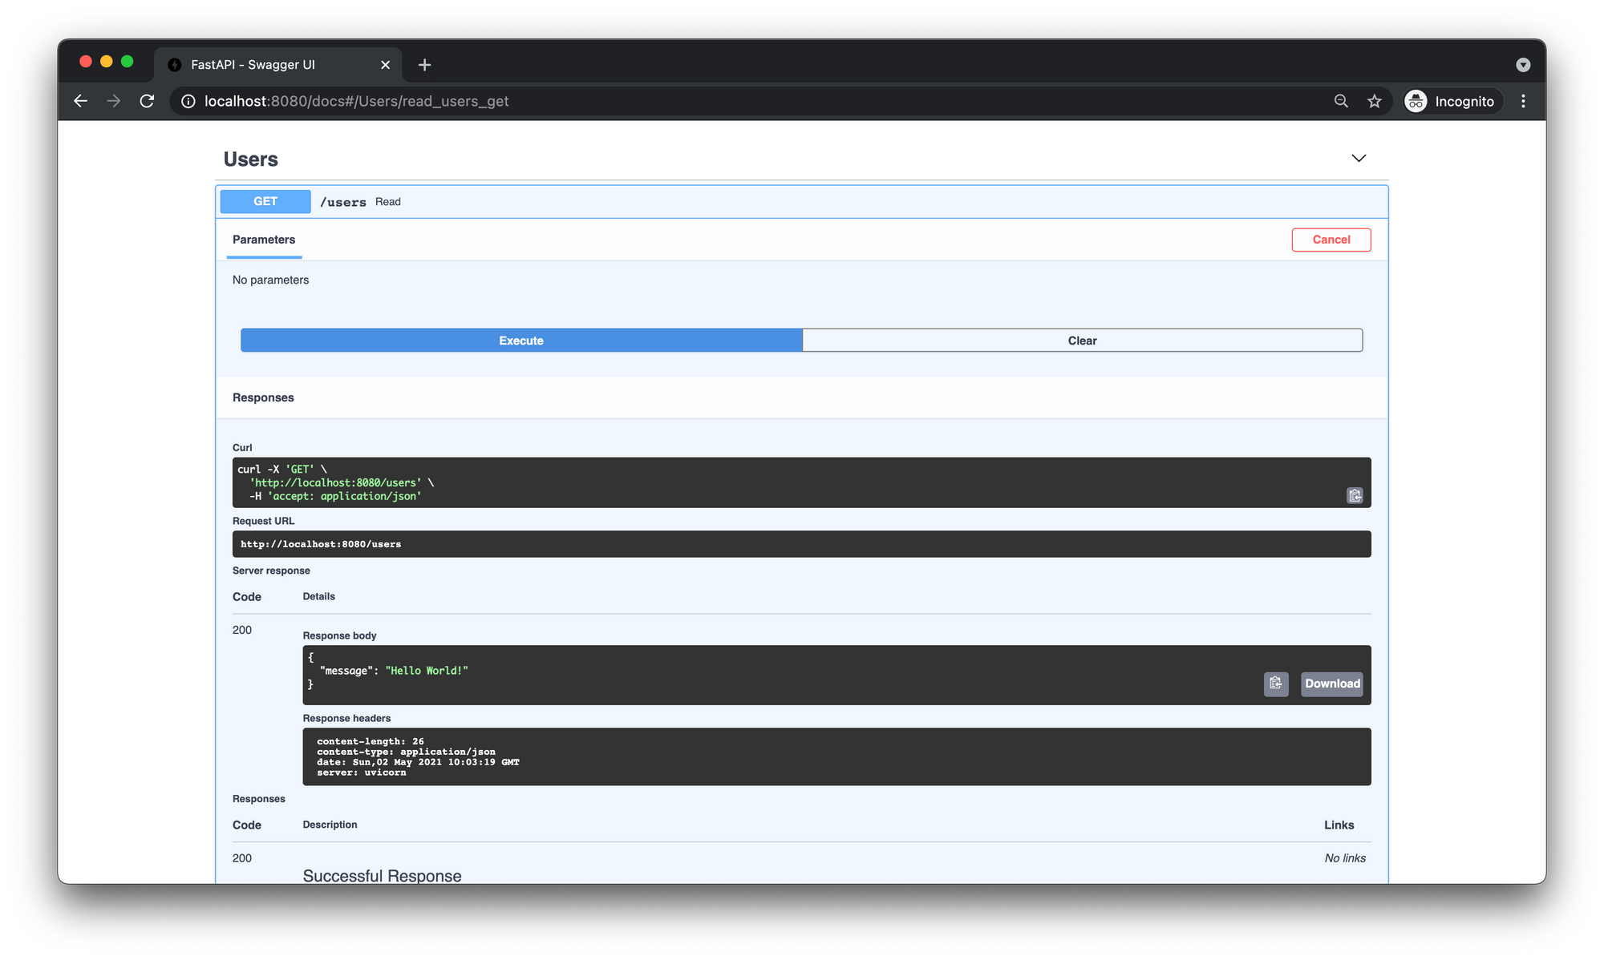Click the Request URL input field

(x=800, y=543)
